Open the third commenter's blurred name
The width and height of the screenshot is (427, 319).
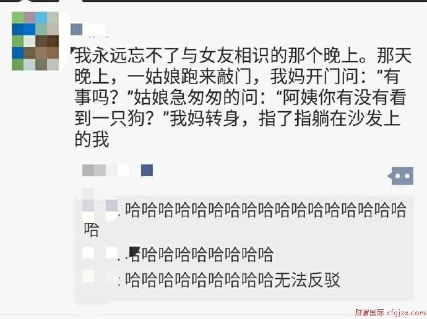tap(100, 277)
